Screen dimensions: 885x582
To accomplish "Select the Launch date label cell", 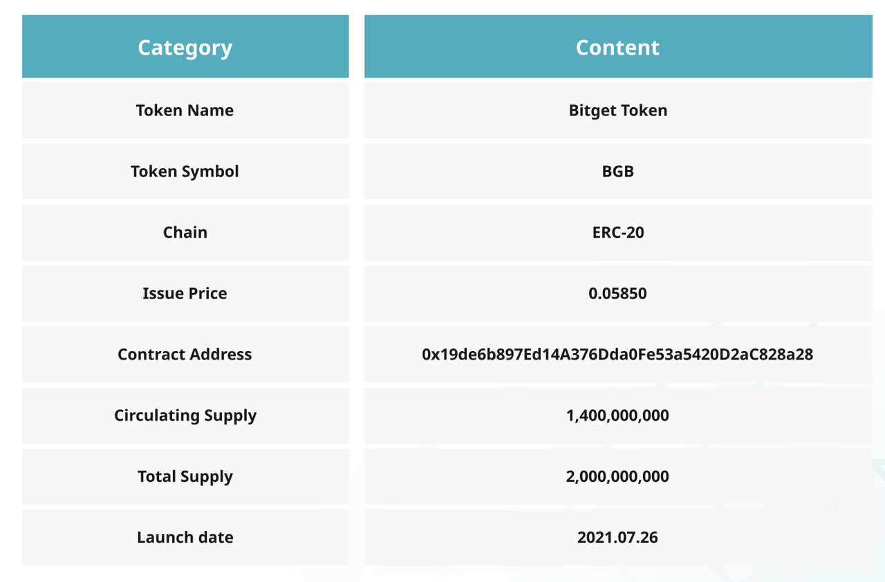I will (185, 537).
